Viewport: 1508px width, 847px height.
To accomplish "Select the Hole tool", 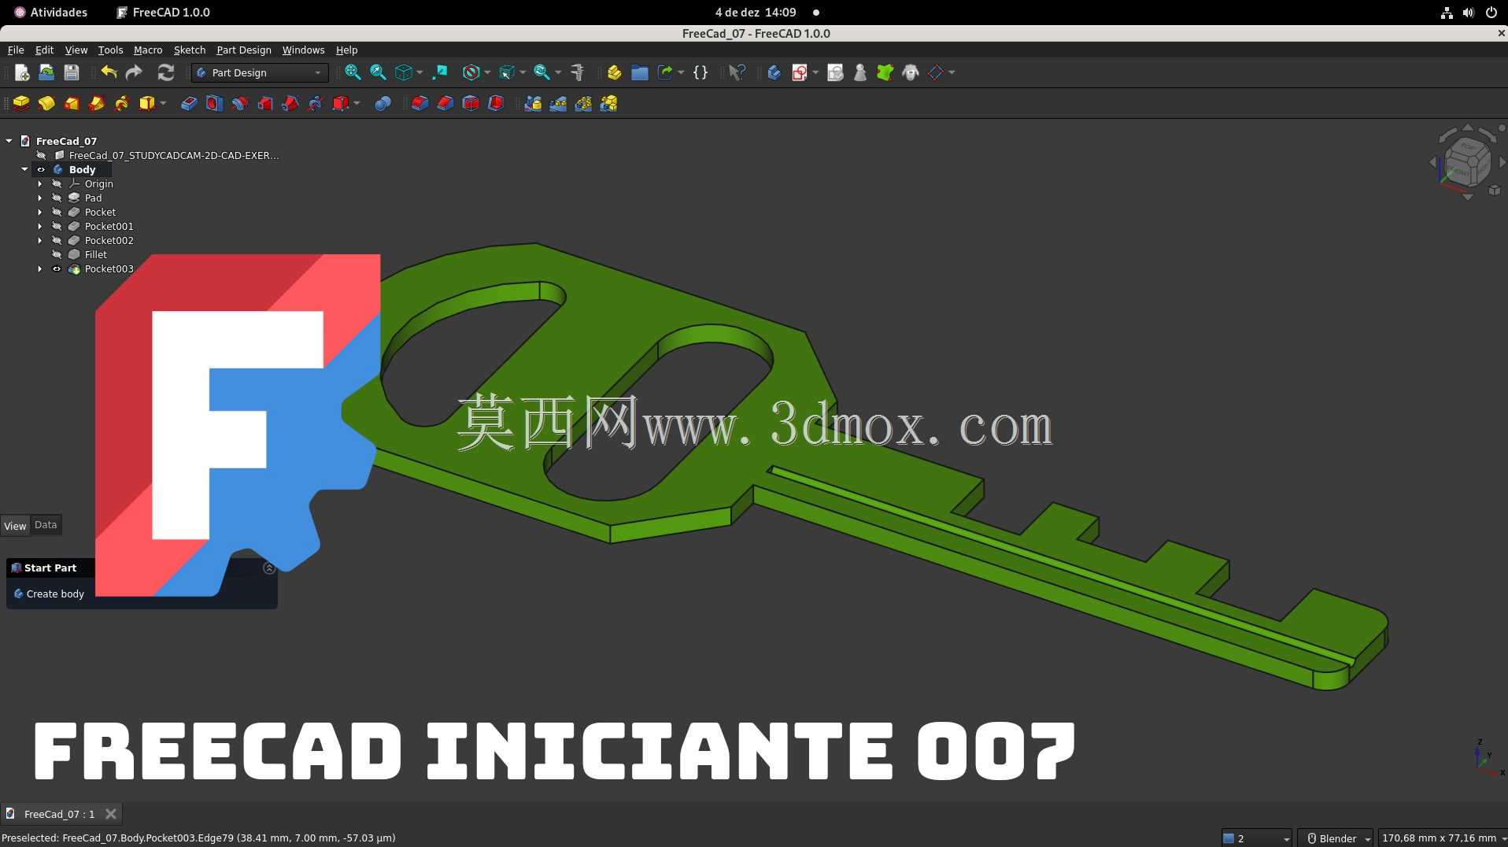I will coord(214,103).
